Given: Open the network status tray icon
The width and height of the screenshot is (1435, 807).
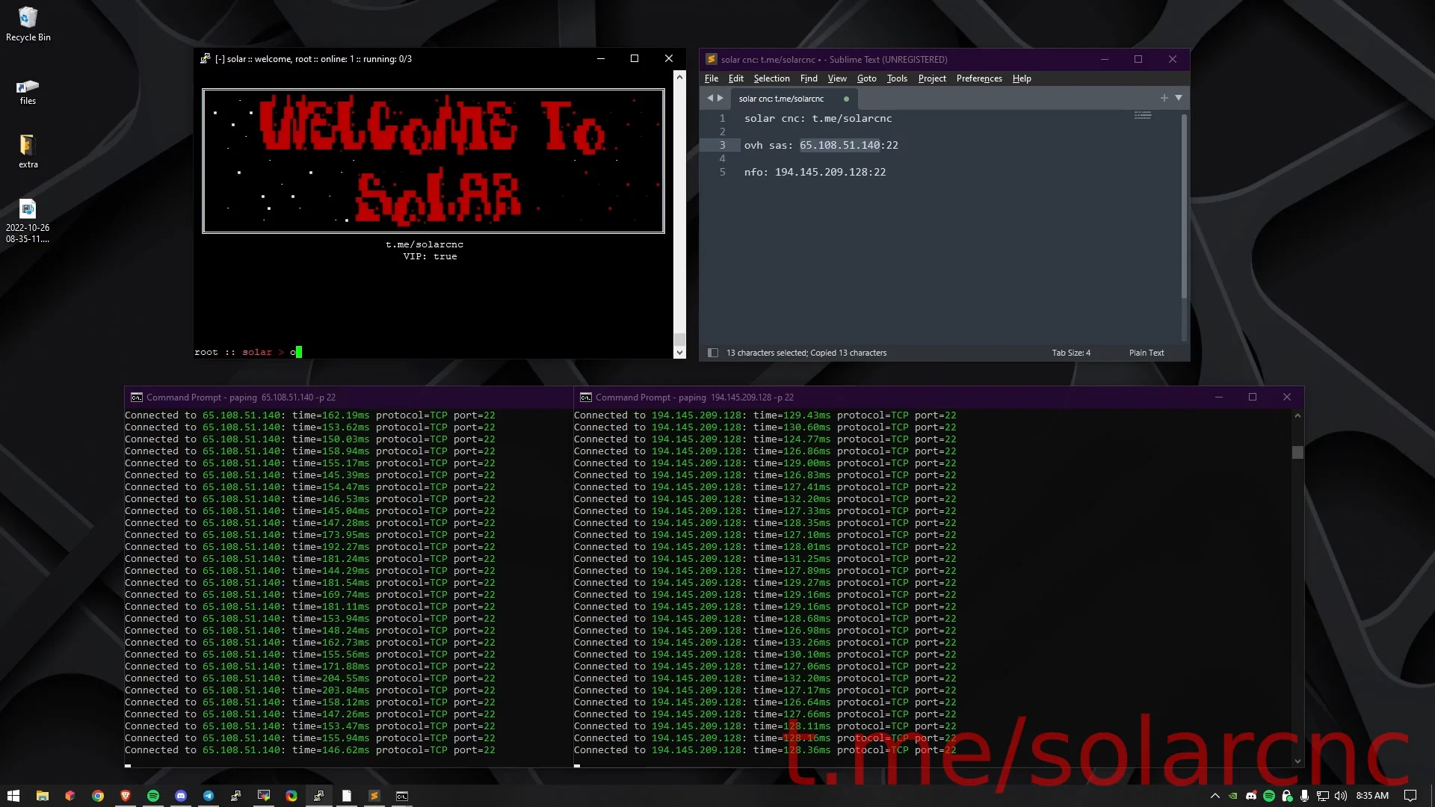Looking at the screenshot, I should [1323, 796].
